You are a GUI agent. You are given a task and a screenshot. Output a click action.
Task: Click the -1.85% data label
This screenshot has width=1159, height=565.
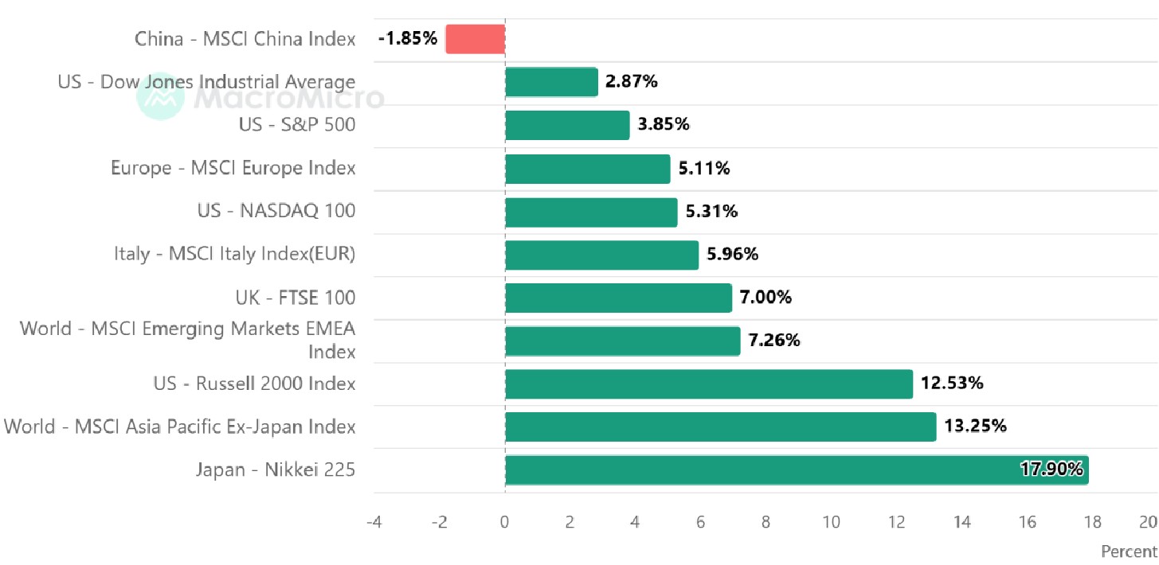408,39
